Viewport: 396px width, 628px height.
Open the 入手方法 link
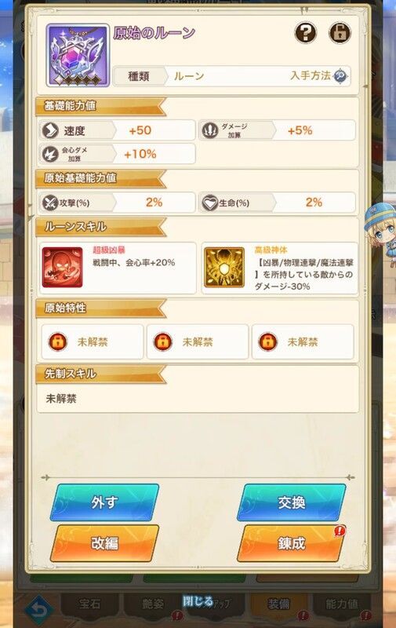coord(311,75)
